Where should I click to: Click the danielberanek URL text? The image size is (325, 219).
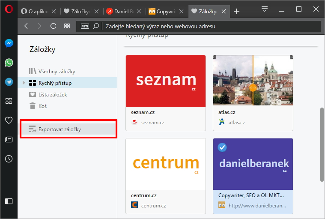point(257,206)
